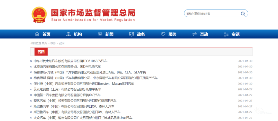This screenshot has width=278, height=121.
Task: Open 现代汽车 捷恩斯 recall notice
Action: (75, 101)
